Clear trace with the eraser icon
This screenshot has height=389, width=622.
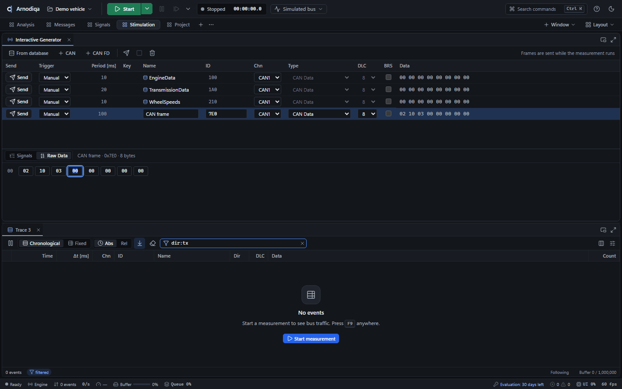point(152,243)
